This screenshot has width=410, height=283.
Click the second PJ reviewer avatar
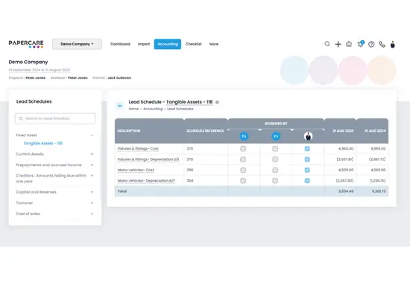click(x=276, y=136)
